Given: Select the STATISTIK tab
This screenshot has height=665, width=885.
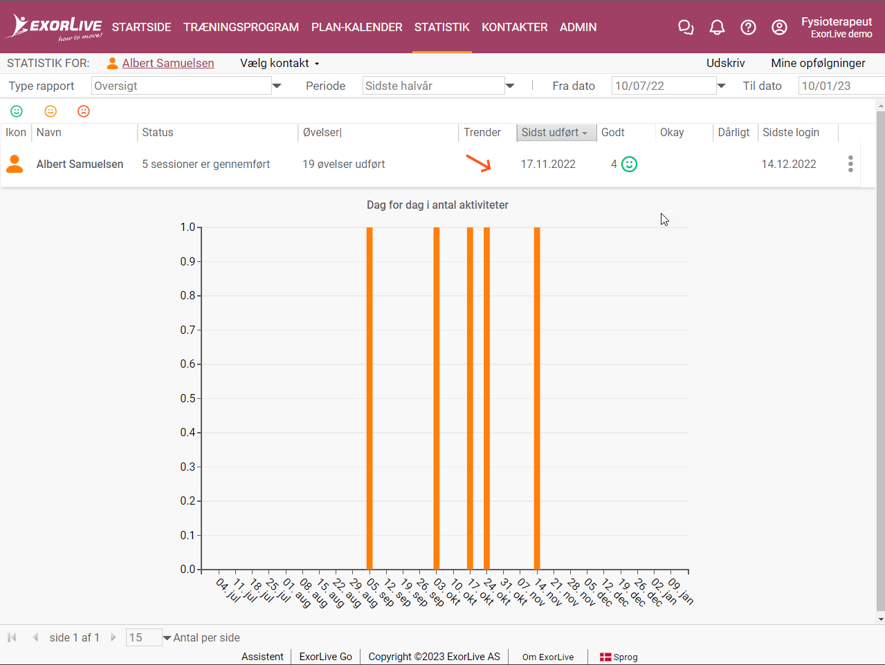Looking at the screenshot, I should tap(441, 27).
